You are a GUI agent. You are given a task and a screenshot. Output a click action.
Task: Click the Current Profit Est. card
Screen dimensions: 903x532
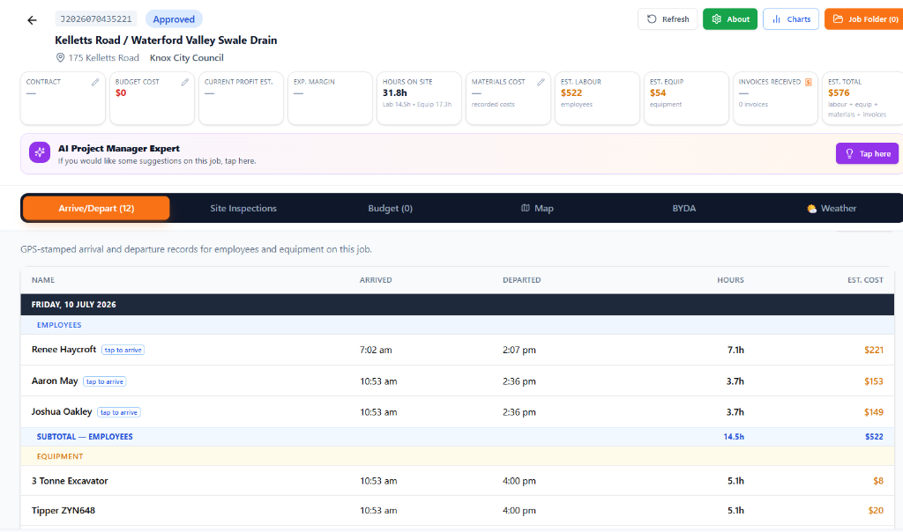(242, 98)
